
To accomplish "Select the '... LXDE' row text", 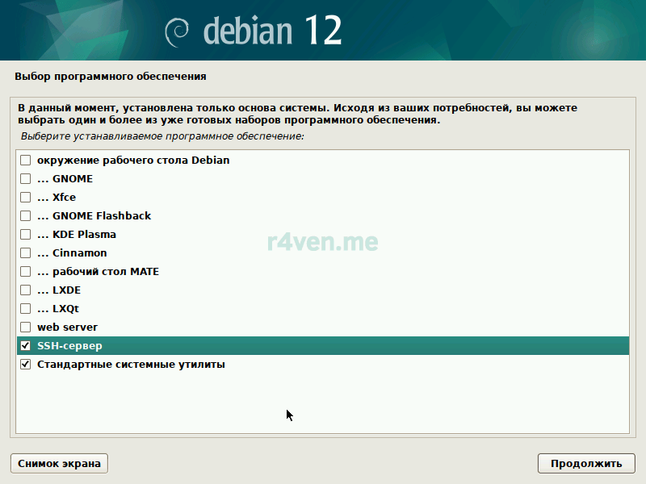I will point(59,290).
